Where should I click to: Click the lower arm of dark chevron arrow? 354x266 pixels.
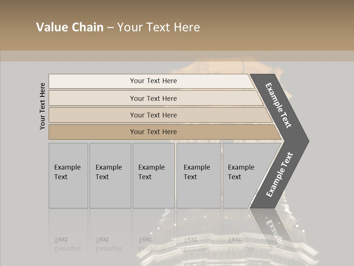pyautogui.click(x=280, y=175)
